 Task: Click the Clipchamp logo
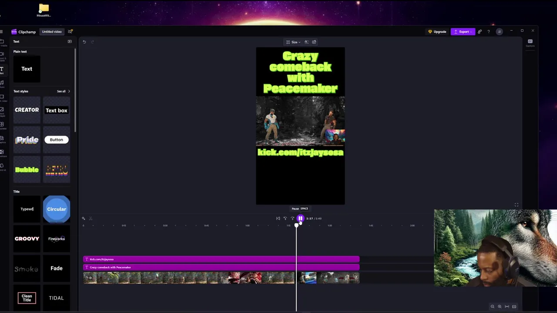23,32
